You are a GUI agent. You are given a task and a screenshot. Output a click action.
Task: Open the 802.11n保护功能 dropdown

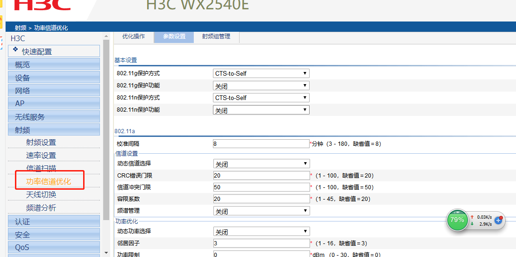261,110
